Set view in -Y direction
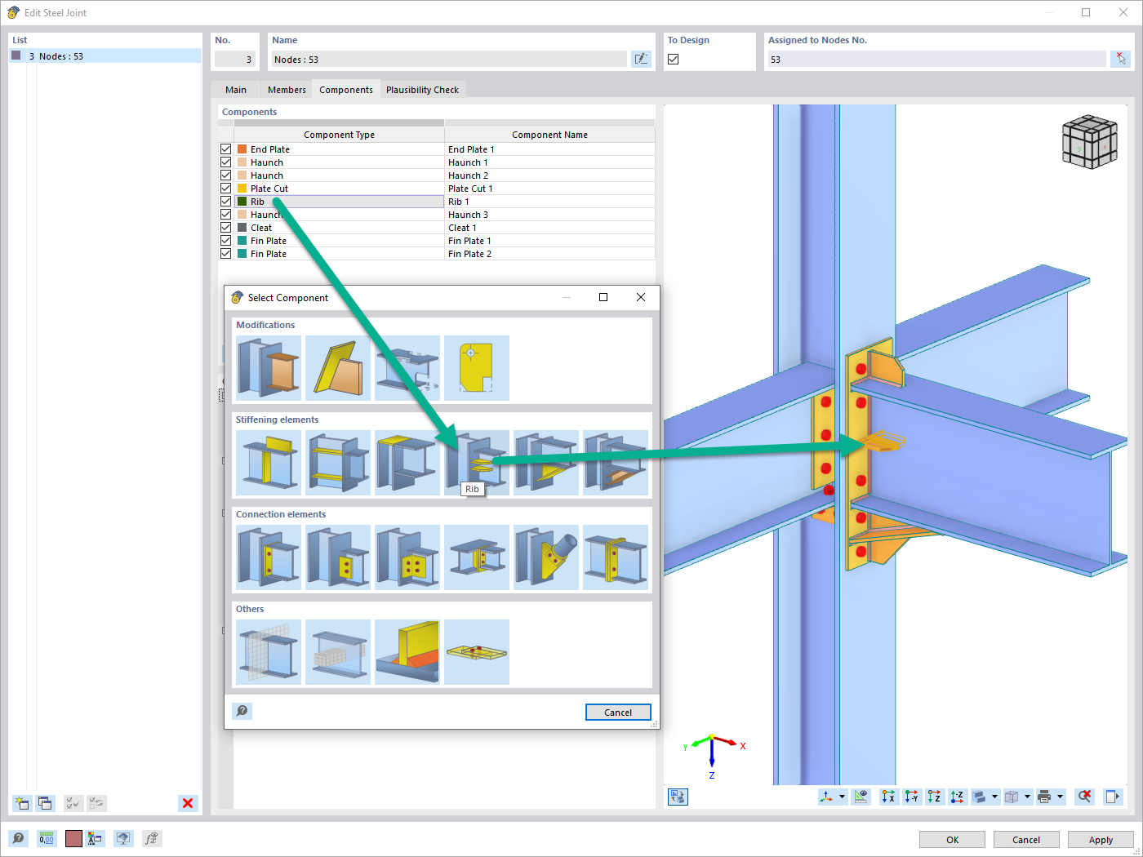 pyautogui.click(x=911, y=797)
